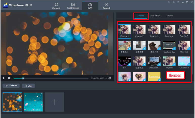
Task: Select the Concise 1 theme
Action: point(125,31)
